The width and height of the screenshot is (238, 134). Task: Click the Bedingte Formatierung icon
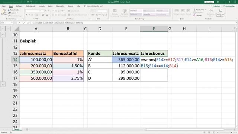point(115,11)
